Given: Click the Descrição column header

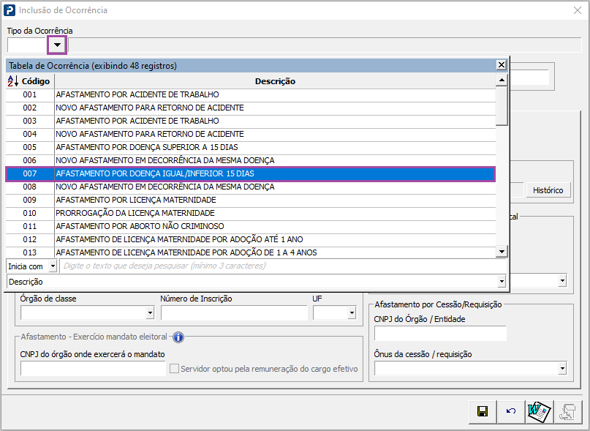Looking at the screenshot, I should [275, 81].
